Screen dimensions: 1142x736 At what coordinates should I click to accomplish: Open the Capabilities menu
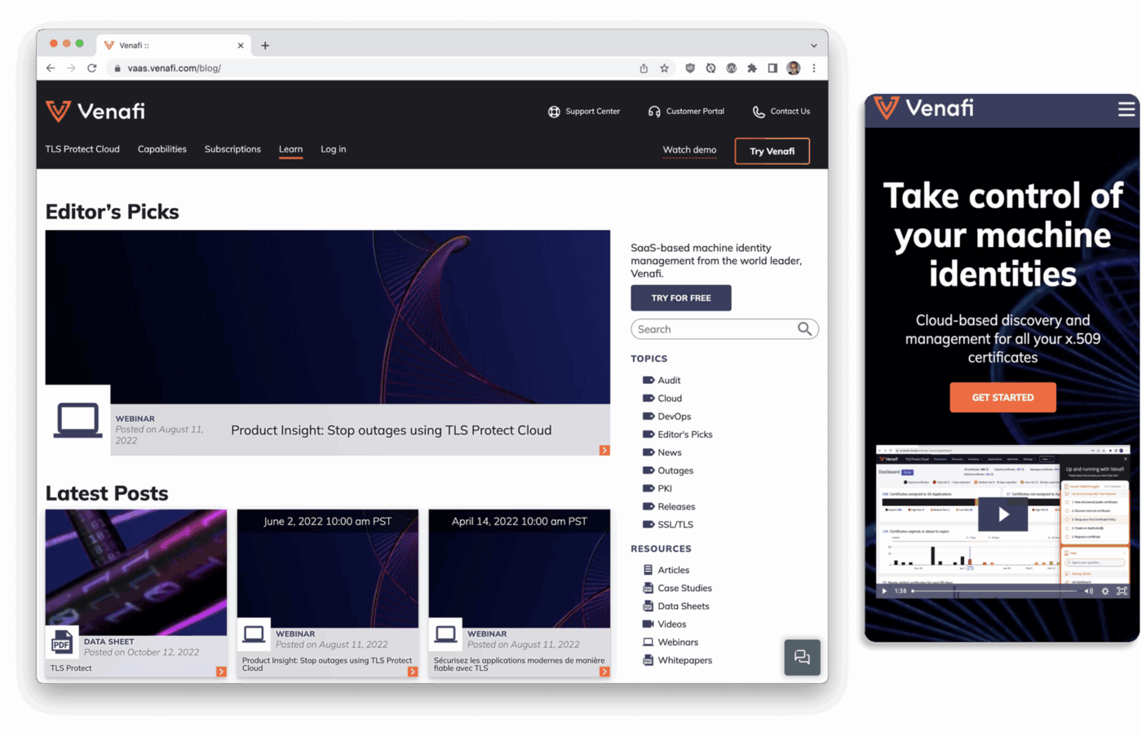coord(162,149)
